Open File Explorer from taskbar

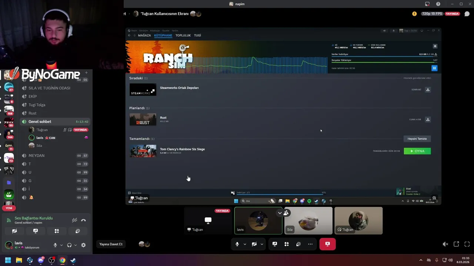(x=19, y=260)
